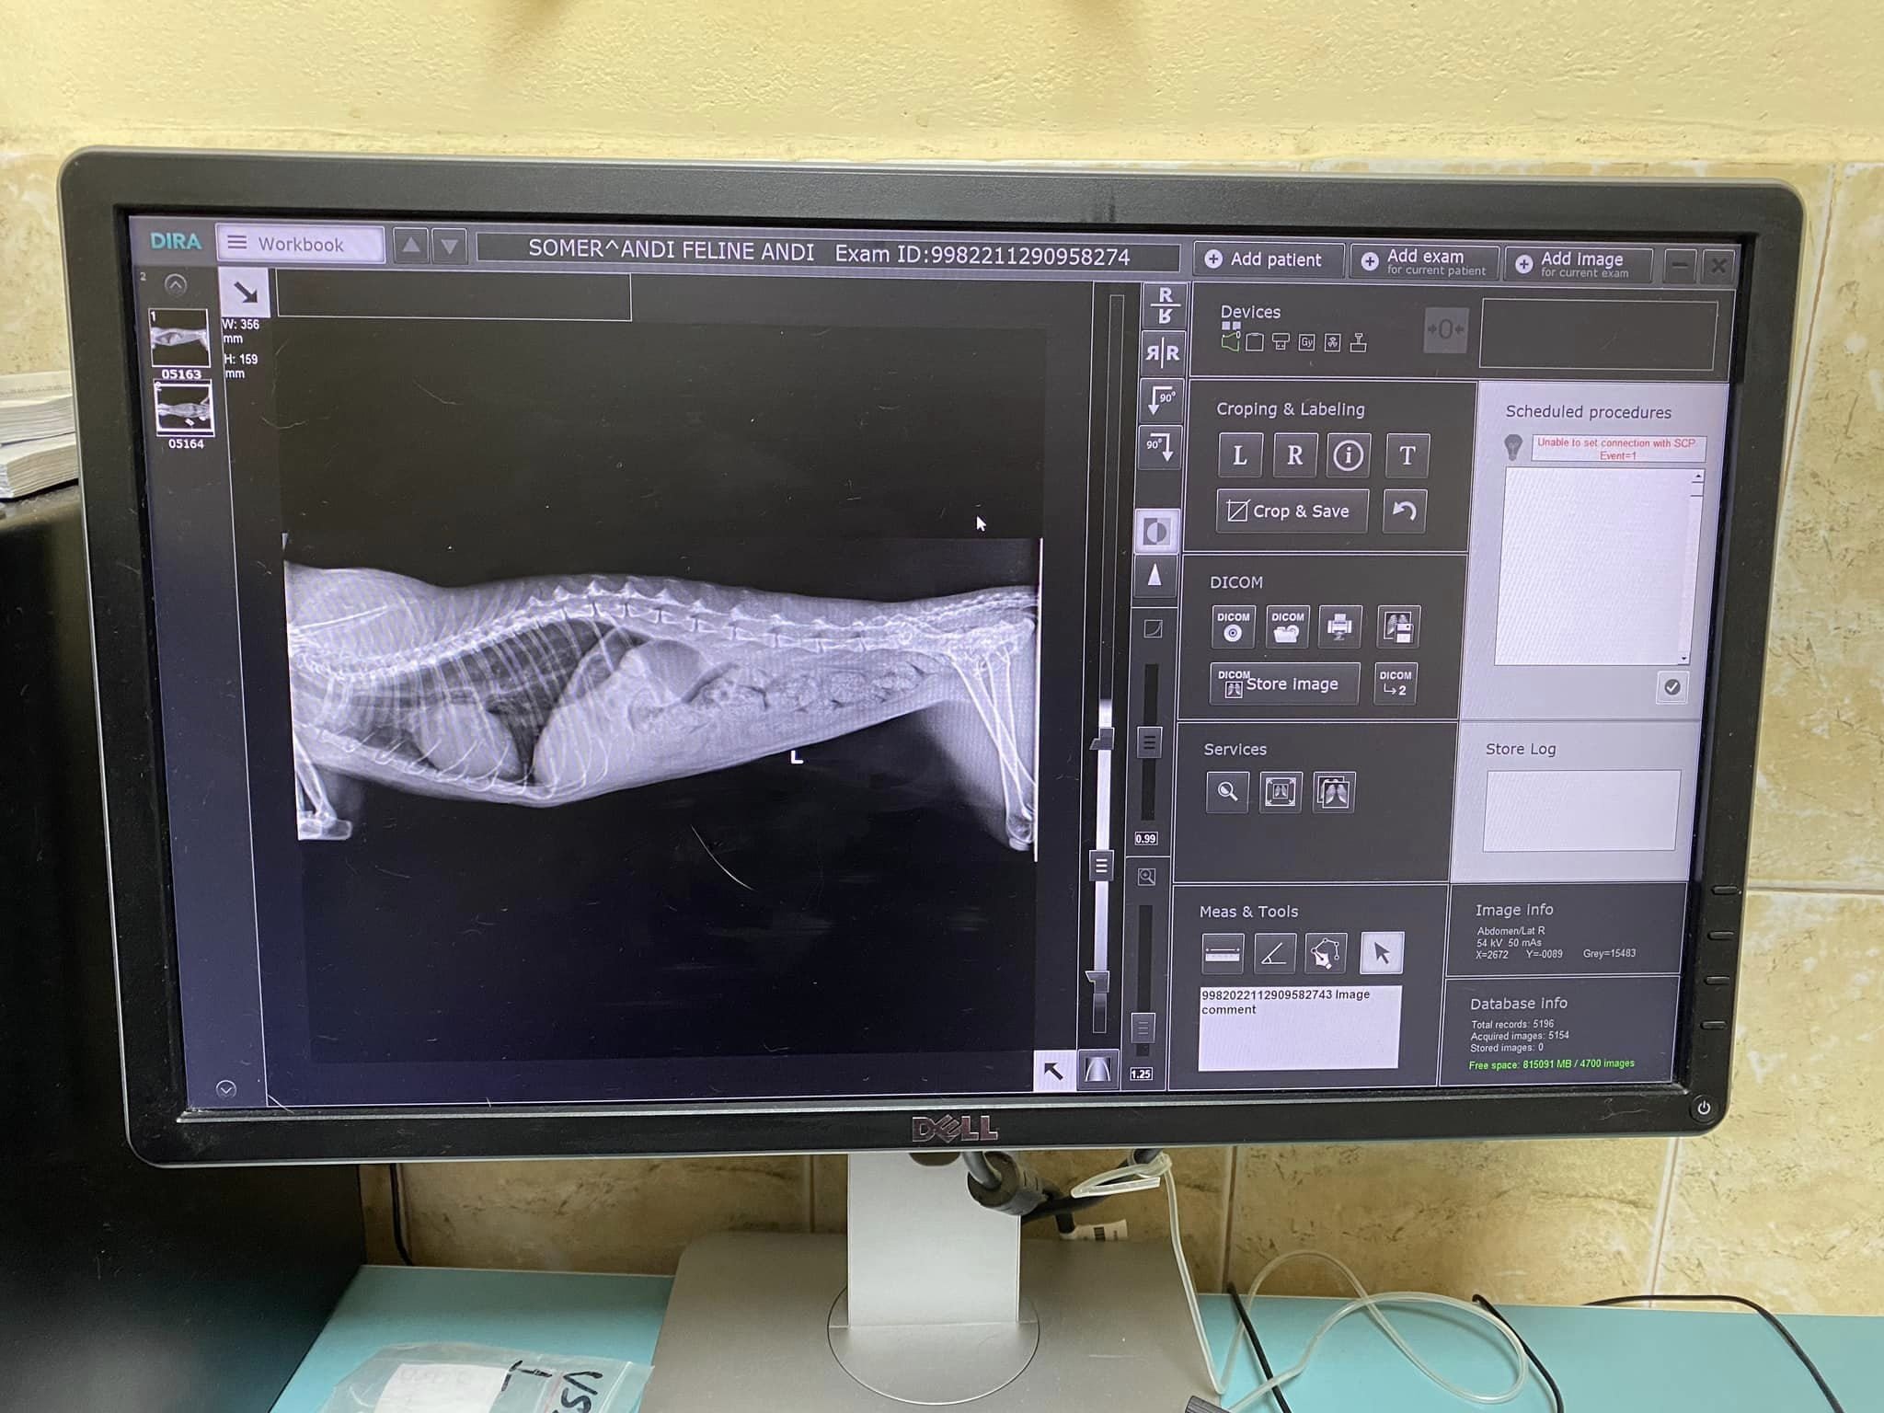Click the sharpen triangle icon
The width and height of the screenshot is (1884, 1413).
(1155, 576)
